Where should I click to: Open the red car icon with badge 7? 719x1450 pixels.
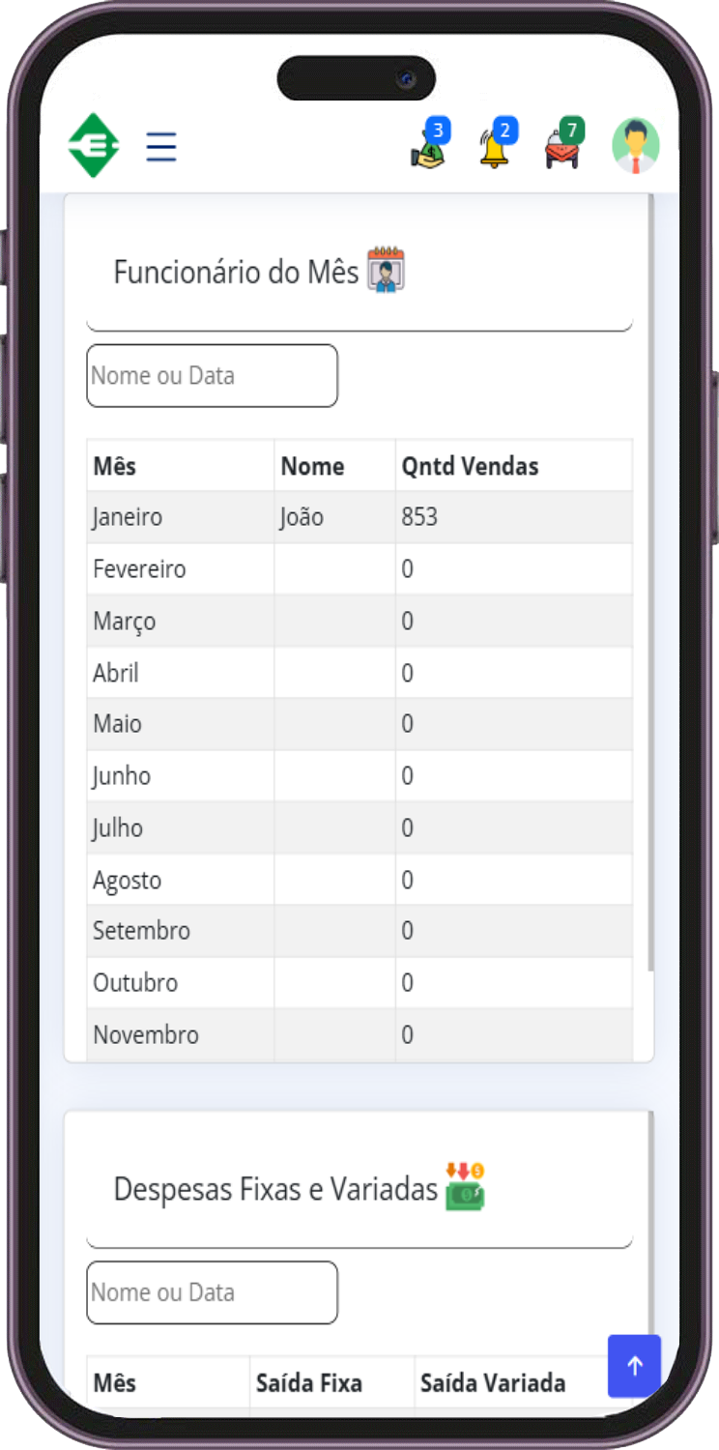pyautogui.click(x=562, y=147)
